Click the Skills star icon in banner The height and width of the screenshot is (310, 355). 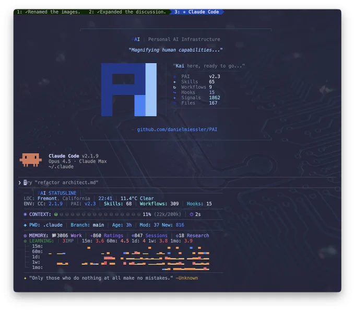point(174,82)
